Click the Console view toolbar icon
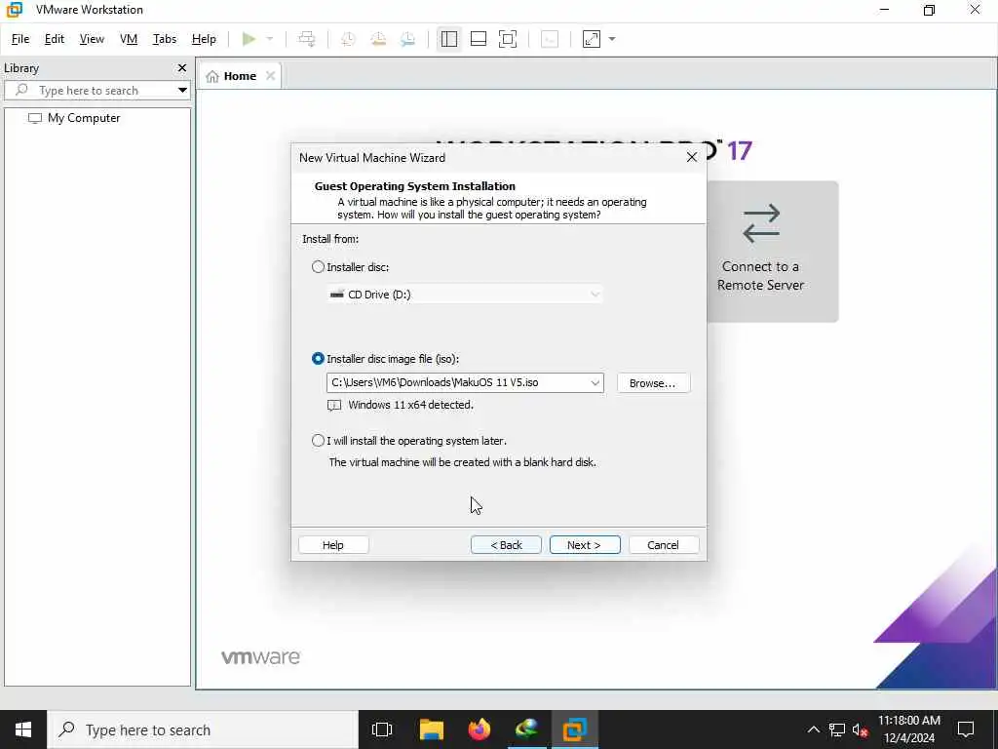This screenshot has width=998, height=749. click(x=550, y=39)
